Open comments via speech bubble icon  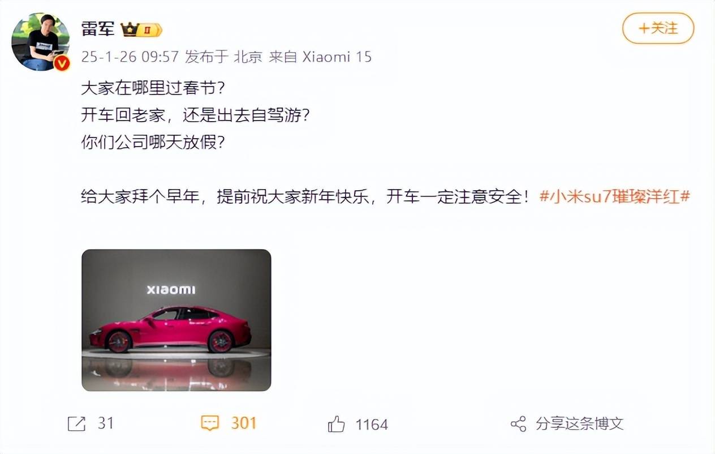[x=210, y=424]
